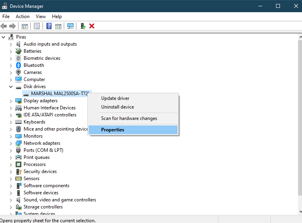
Task: Click the update driver toolbar icon
Action: point(83,26)
